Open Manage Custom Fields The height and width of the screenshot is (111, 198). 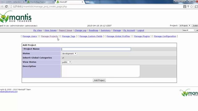91,36
